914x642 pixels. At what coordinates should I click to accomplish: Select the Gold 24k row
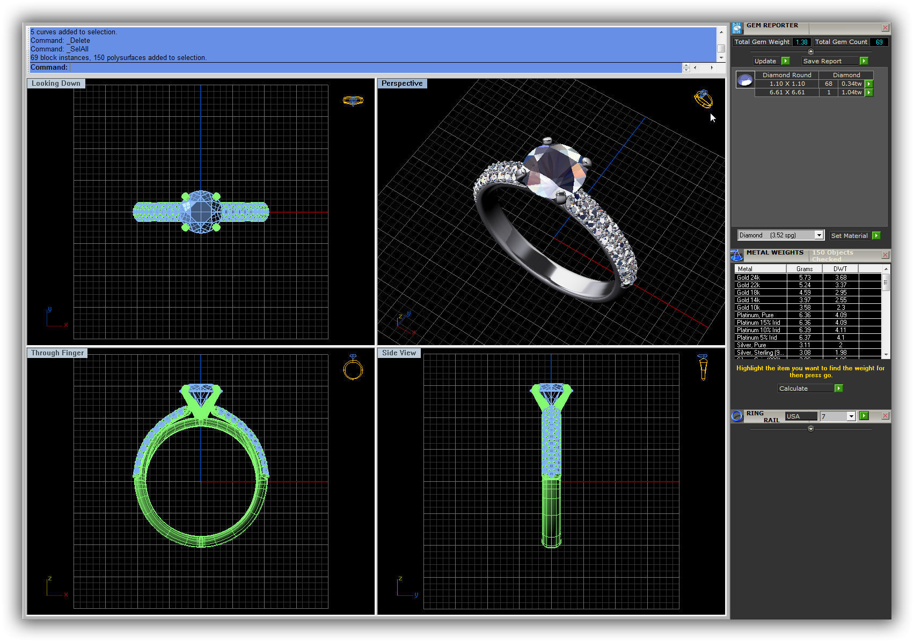pyautogui.click(x=808, y=278)
